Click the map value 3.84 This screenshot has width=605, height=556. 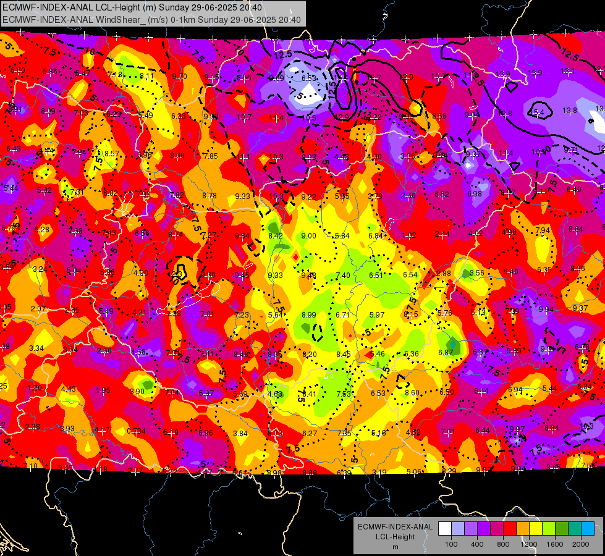tap(240, 433)
